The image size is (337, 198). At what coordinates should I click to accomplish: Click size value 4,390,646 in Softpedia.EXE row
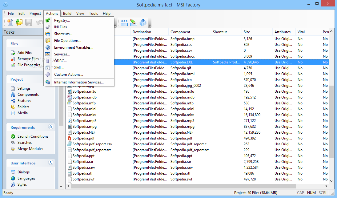(251, 62)
